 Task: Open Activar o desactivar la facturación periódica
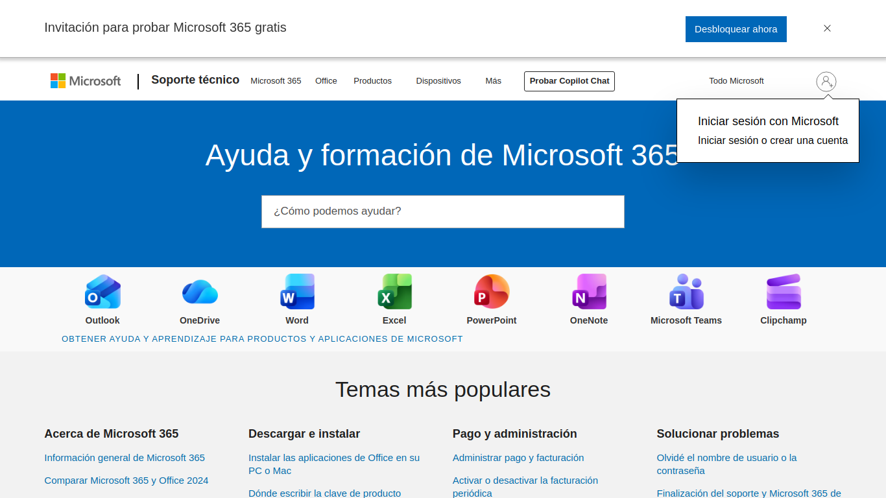(525, 486)
